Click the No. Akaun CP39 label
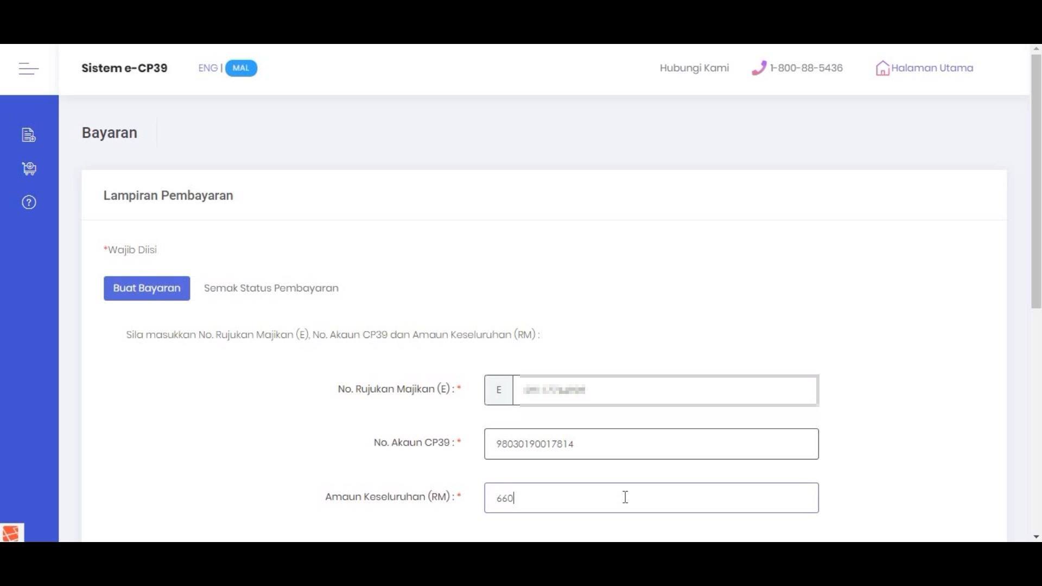Viewport: 1042px width, 586px height. click(x=417, y=442)
